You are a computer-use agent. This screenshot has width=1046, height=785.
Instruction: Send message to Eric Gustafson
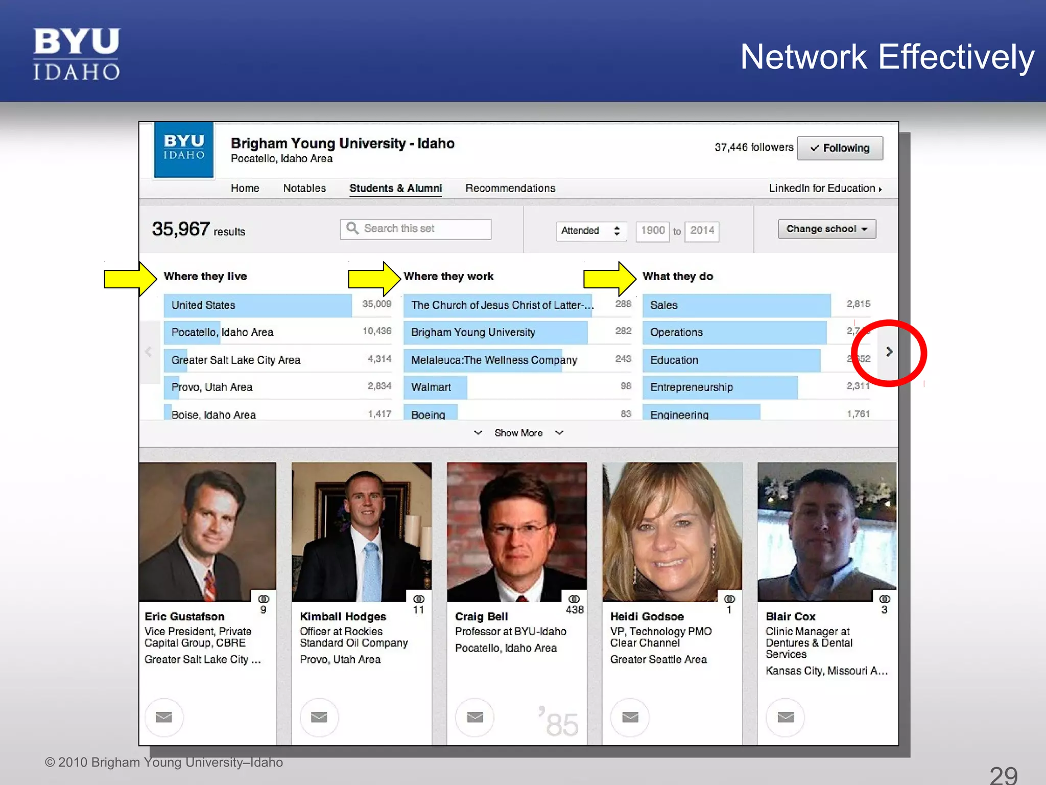(x=164, y=717)
